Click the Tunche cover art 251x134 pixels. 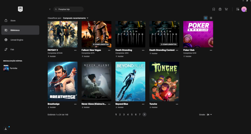[x=164, y=82]
